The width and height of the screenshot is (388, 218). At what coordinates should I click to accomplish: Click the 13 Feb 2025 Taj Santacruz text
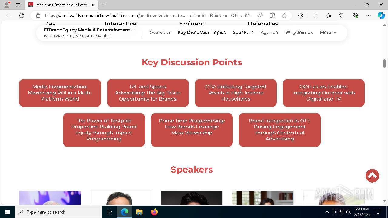77,36
